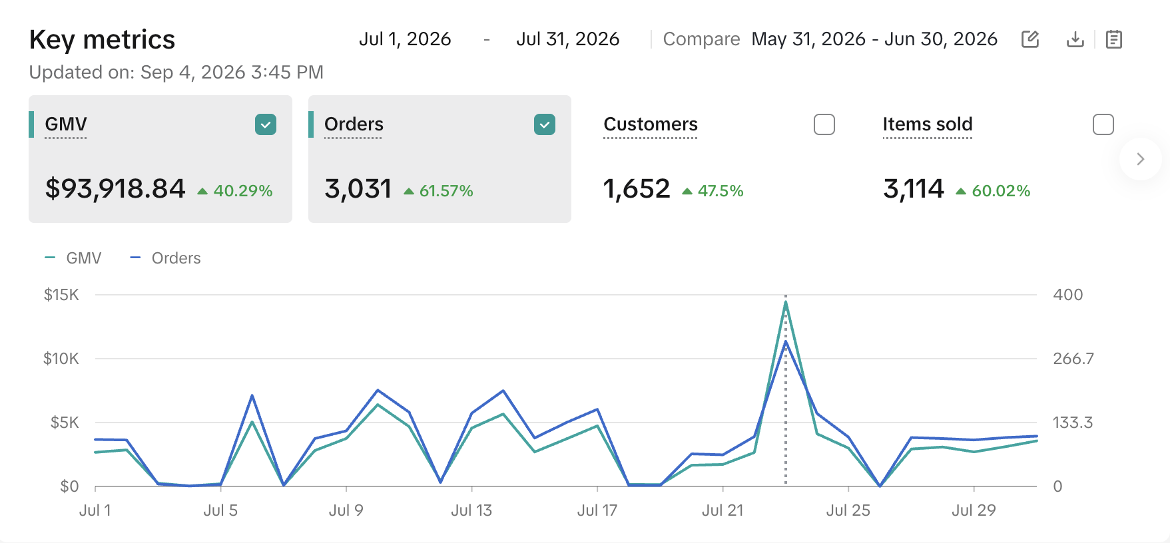Screen dimensions: 1170x543
Task: Show next metrics with right chevron
Action: 1141,159
